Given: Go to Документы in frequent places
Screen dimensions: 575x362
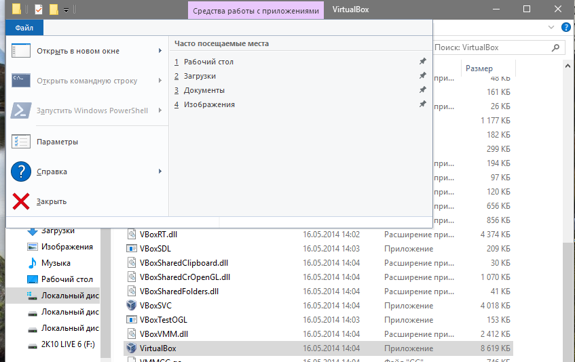Looking at the screenshot, I should pos(204,90).
